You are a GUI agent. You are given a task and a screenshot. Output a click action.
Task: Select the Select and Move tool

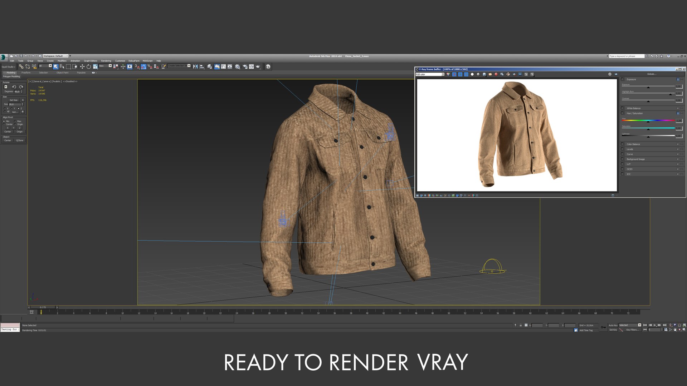pyautogui.click(x=82, y=66)
